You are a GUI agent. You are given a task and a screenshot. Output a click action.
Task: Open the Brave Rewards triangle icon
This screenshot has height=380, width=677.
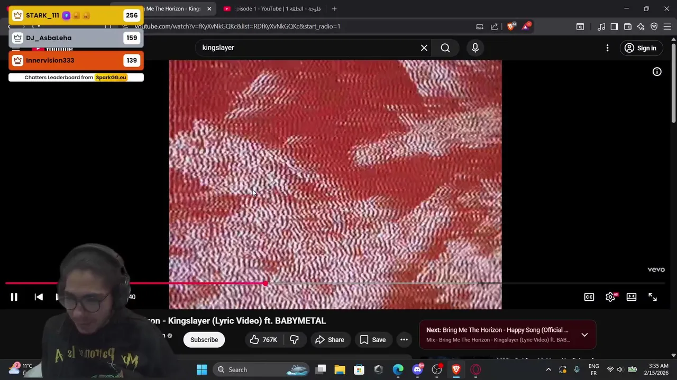pos(526,26)
